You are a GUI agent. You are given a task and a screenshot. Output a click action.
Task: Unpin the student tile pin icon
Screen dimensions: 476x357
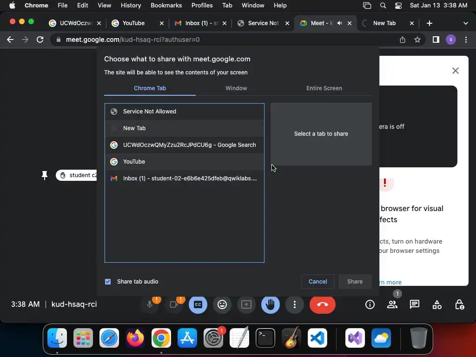point(45,175)
